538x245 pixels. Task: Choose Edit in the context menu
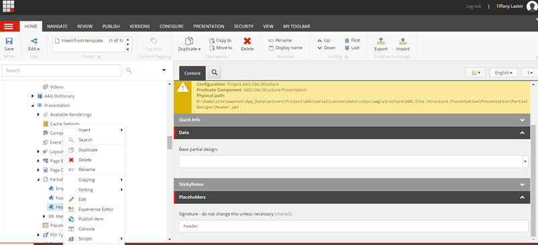click(94, 199)
